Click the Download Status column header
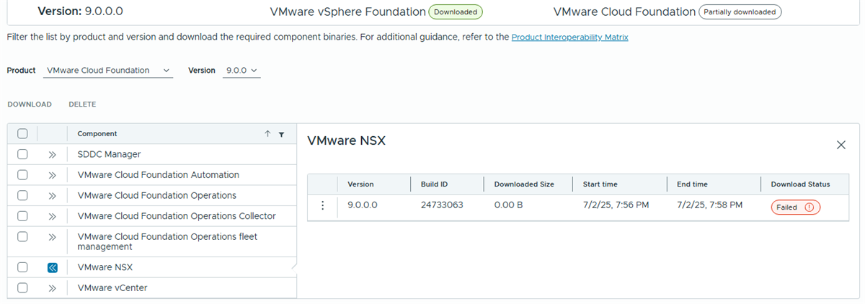 pos(800,184)
